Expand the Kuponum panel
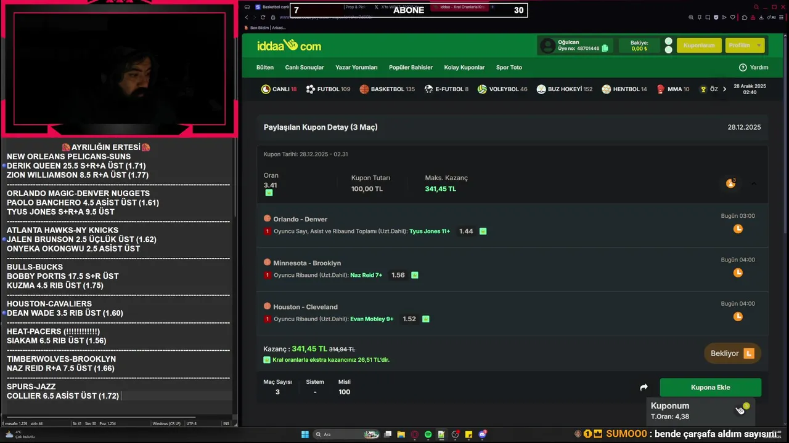 point(701,410)
